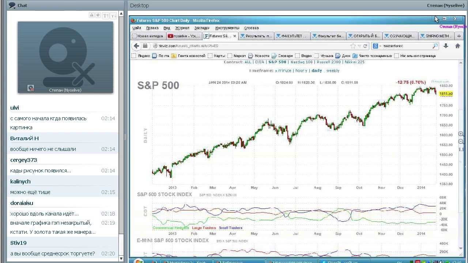Open Firefox downloads arrow icon

point(446,46)
